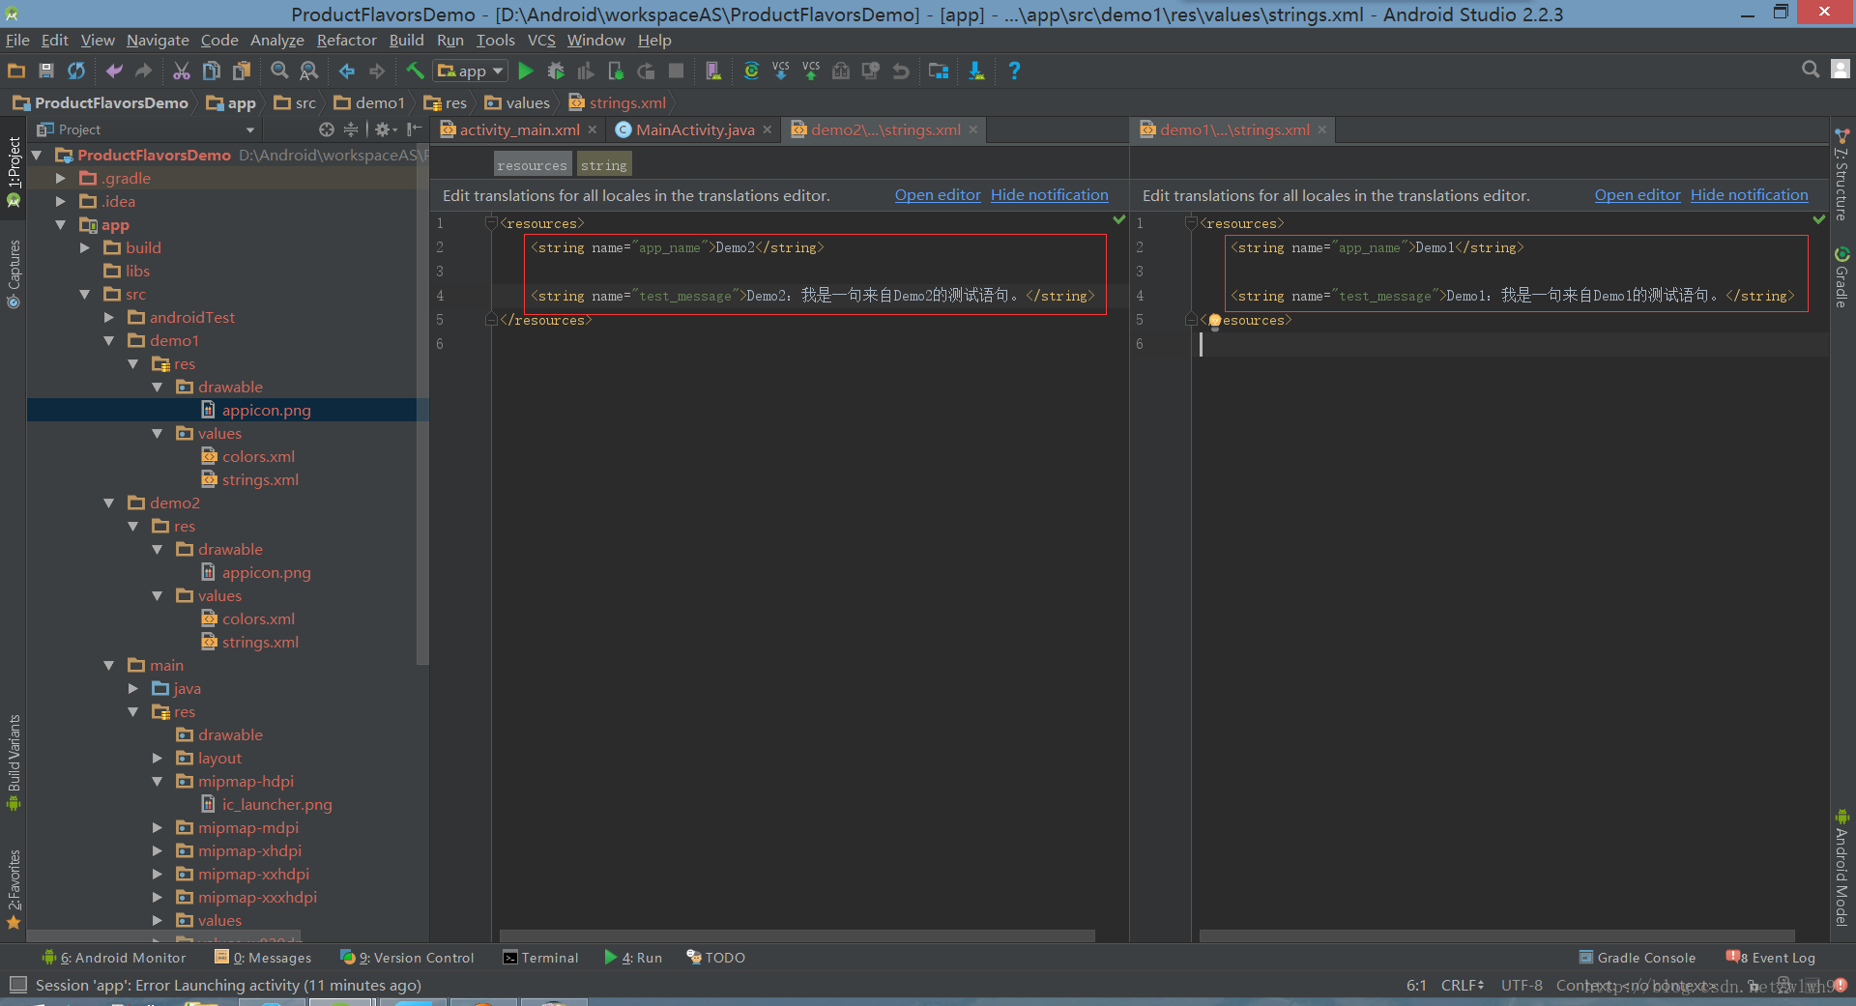
Task: Copy selection using the toolbar copy icon
Action: coord(212,71)
